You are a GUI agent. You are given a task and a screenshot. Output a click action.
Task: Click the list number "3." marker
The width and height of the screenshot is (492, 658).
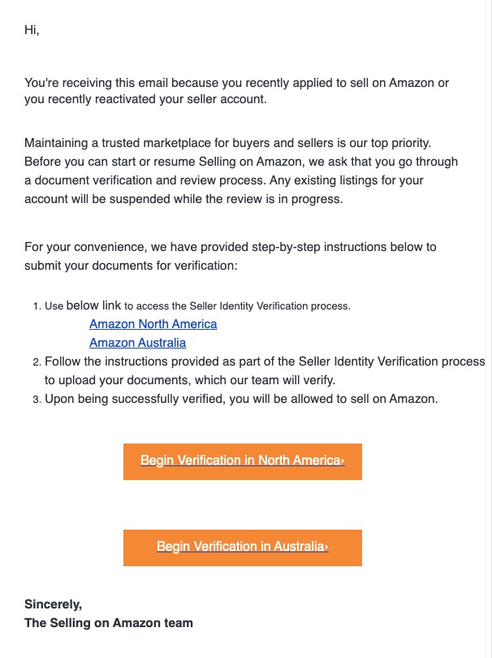pos(37,400)
